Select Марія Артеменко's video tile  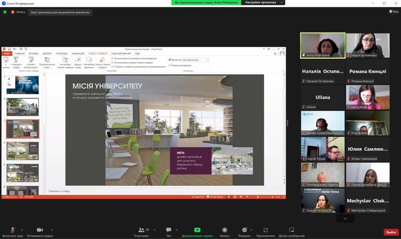(367, 45)
